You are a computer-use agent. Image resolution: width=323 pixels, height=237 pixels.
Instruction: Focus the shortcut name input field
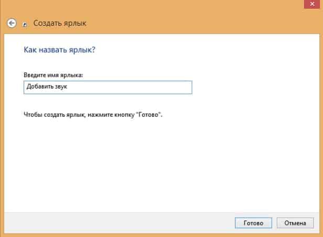click(108, 87)
